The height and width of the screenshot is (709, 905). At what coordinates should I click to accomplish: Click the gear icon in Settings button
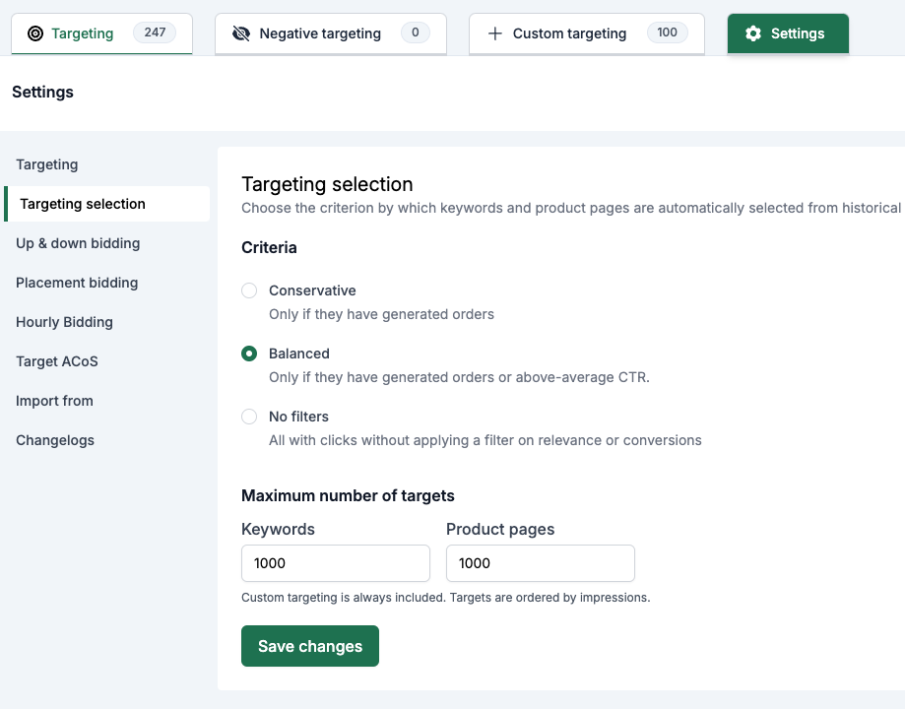pyautogui.click(x=753, y=33)
